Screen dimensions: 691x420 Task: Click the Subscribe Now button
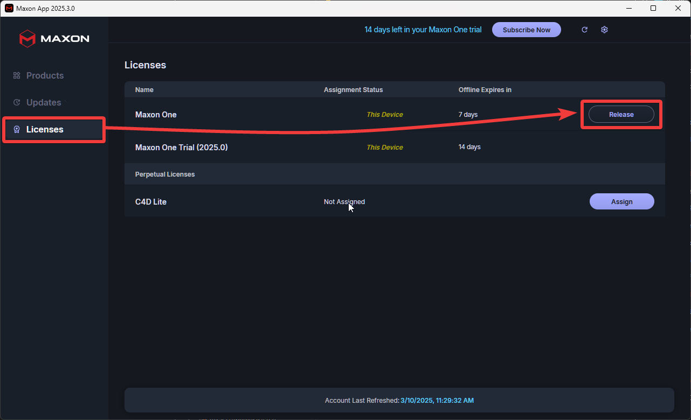(x=527, y=30)
